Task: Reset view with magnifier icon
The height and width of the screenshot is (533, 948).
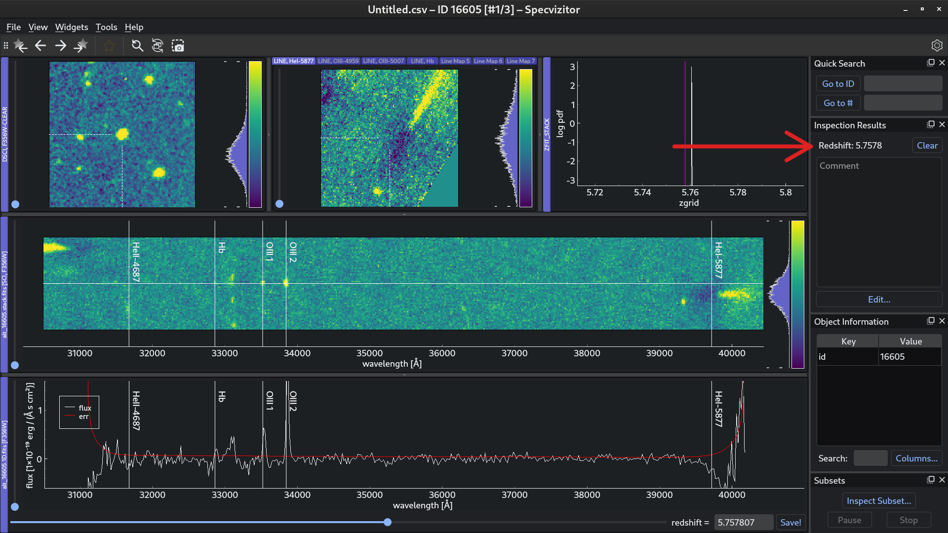Action: point(137,46)
